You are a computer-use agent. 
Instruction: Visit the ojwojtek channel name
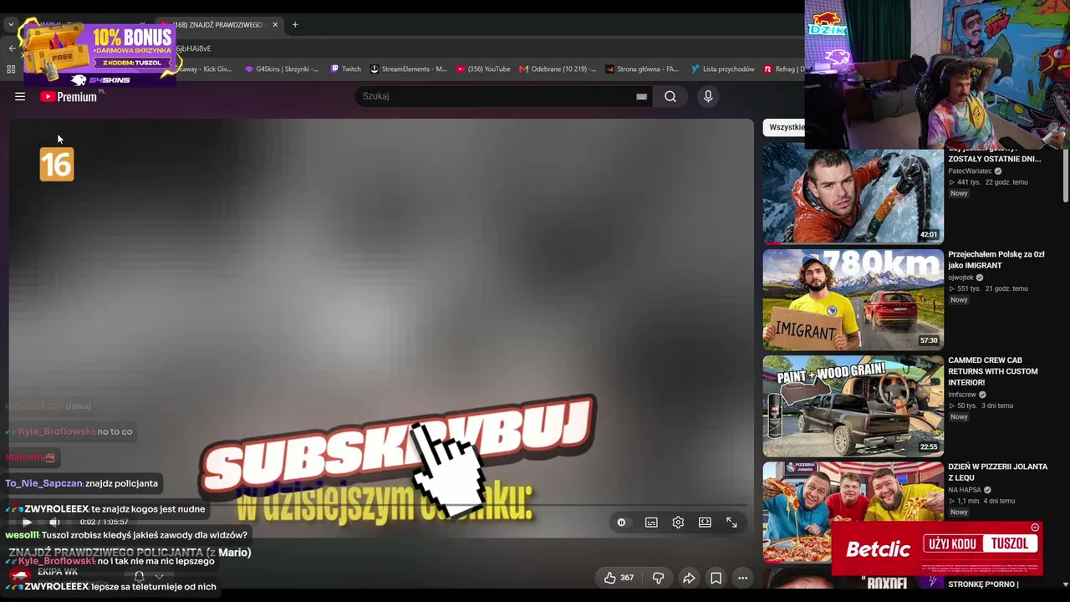pyautogui.click(x=960, y=278)
